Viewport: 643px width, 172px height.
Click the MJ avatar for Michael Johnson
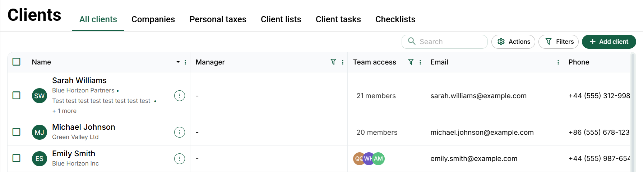(x=40, y=132)
